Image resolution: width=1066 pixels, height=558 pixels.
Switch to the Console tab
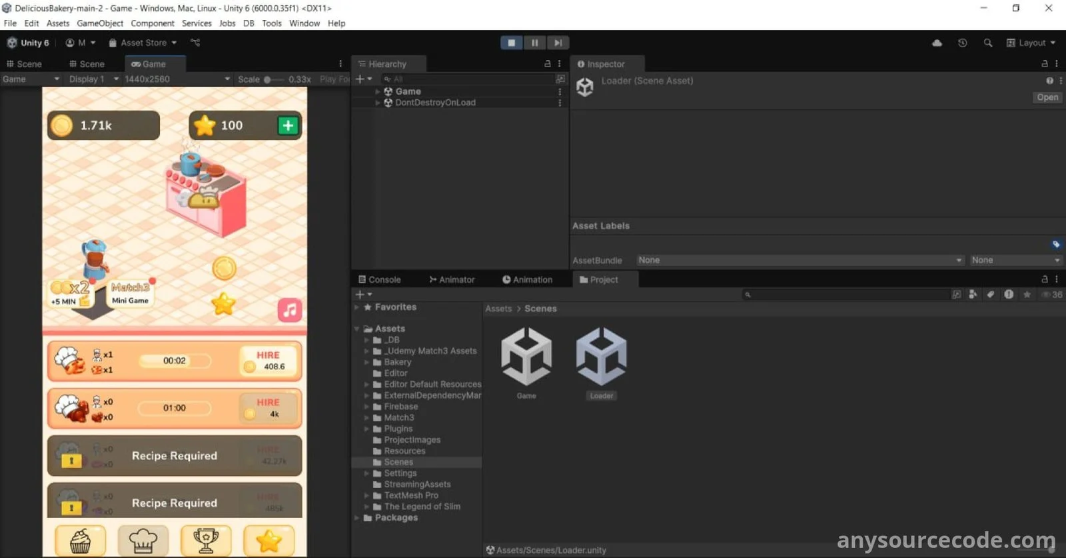(x=380, y=280)
